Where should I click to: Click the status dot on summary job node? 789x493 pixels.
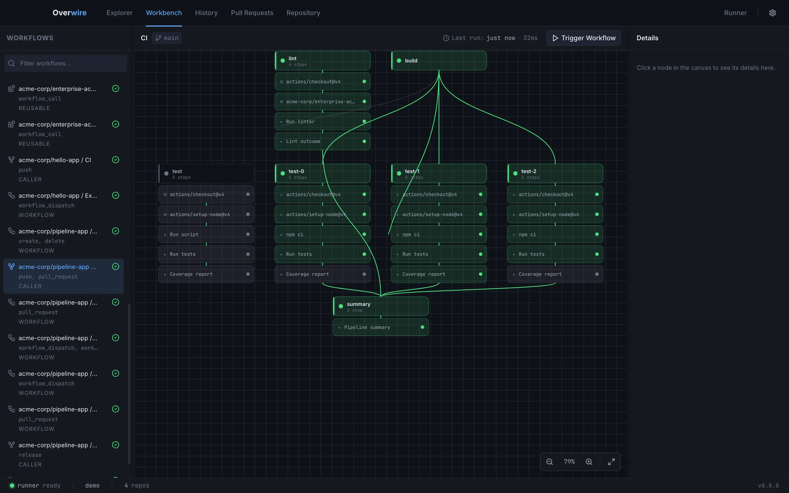click(x=341, y=306)
